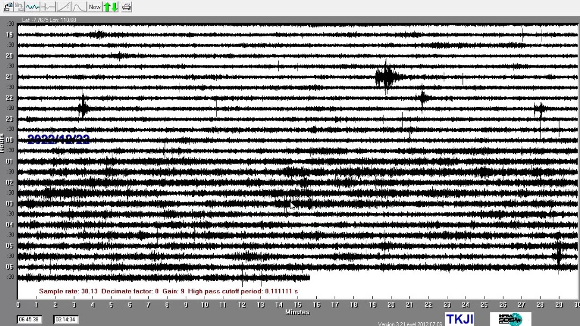This screenshot has width=580, height=326.
Task: Click the grayed save/export file icon
Action: (x=19, y=6)
